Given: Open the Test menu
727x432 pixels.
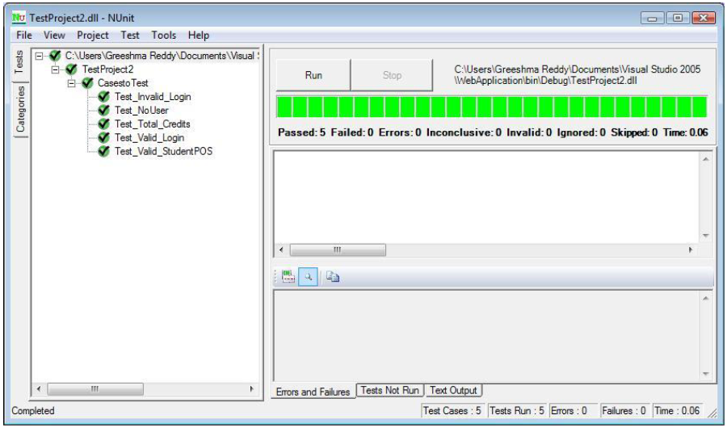Looking at the screenshot, I should 130,36.
